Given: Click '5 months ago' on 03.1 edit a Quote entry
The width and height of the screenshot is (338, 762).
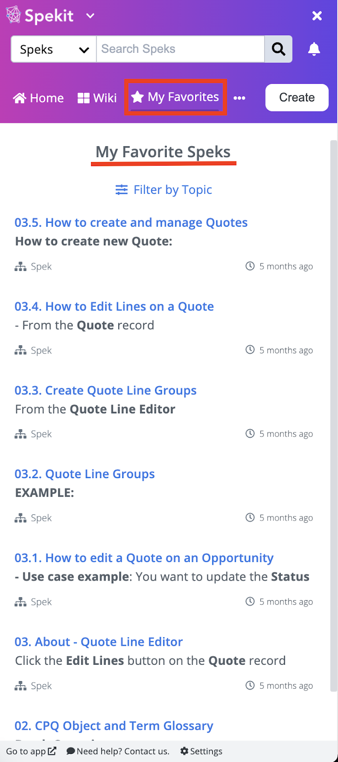Looking at the screenshot, I should point(286,602).
